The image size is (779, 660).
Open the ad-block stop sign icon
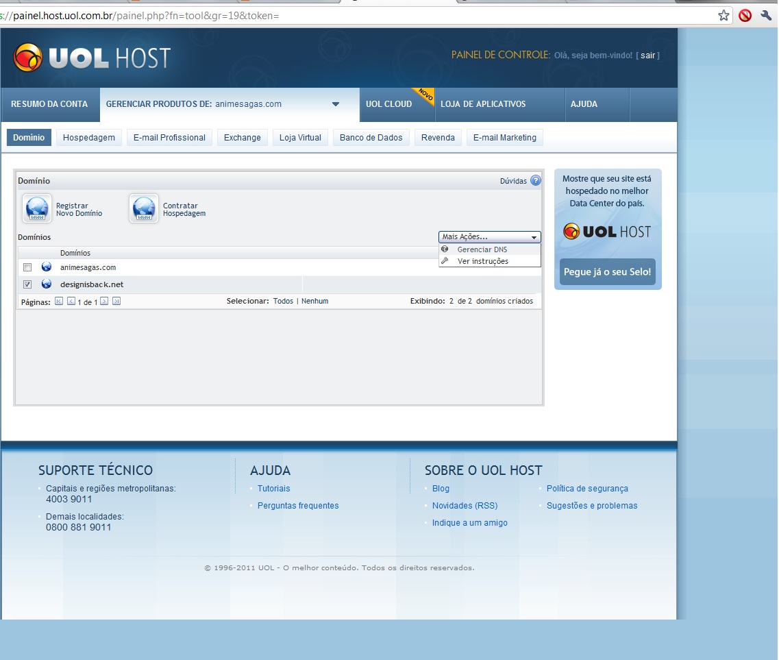[x=745, y=15]
